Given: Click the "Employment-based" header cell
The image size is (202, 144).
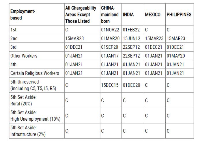Looking at the screenshot, I should [x=23, y=14].
